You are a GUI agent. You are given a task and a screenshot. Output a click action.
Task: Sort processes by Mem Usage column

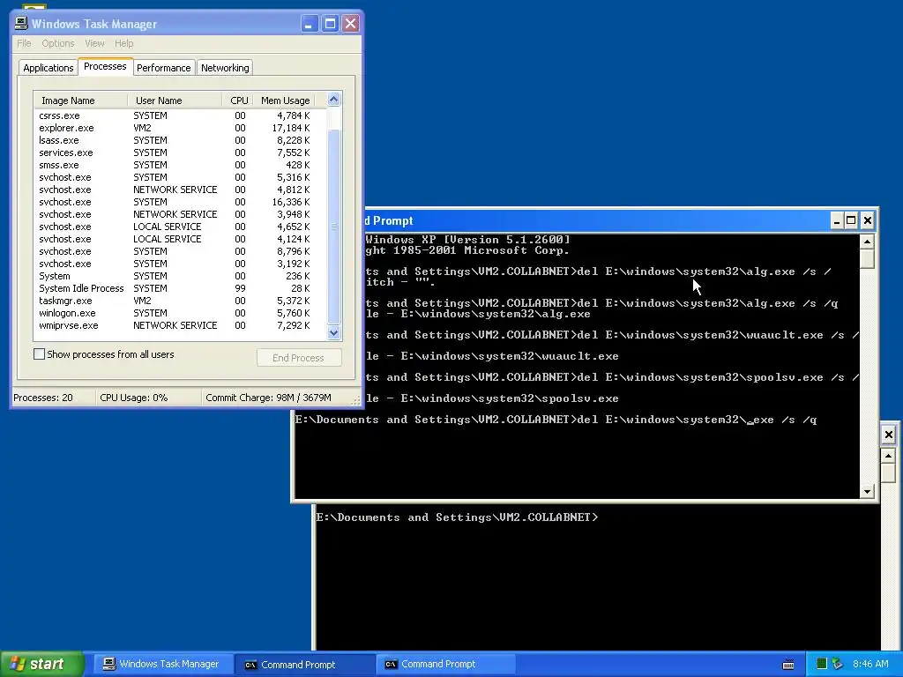[285, 100]
